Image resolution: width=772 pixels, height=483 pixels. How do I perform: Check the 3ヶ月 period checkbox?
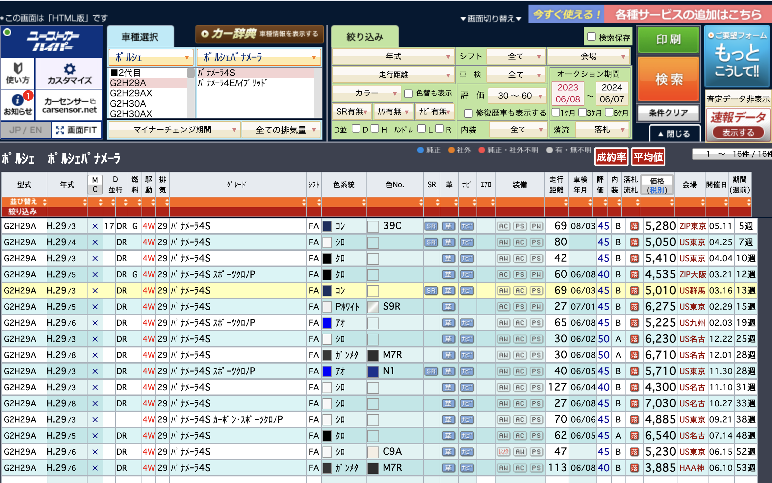582,112
